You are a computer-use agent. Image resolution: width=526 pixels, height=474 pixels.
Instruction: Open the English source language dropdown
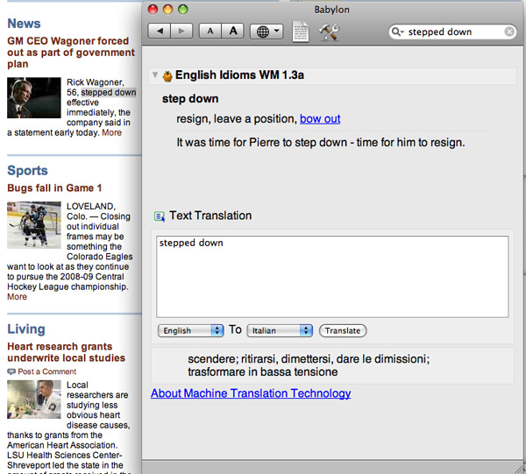click(190, 330)
